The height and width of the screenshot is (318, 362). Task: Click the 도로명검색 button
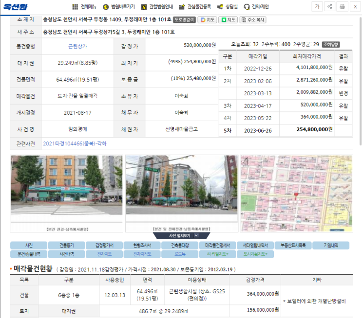(x=185, y=20)
